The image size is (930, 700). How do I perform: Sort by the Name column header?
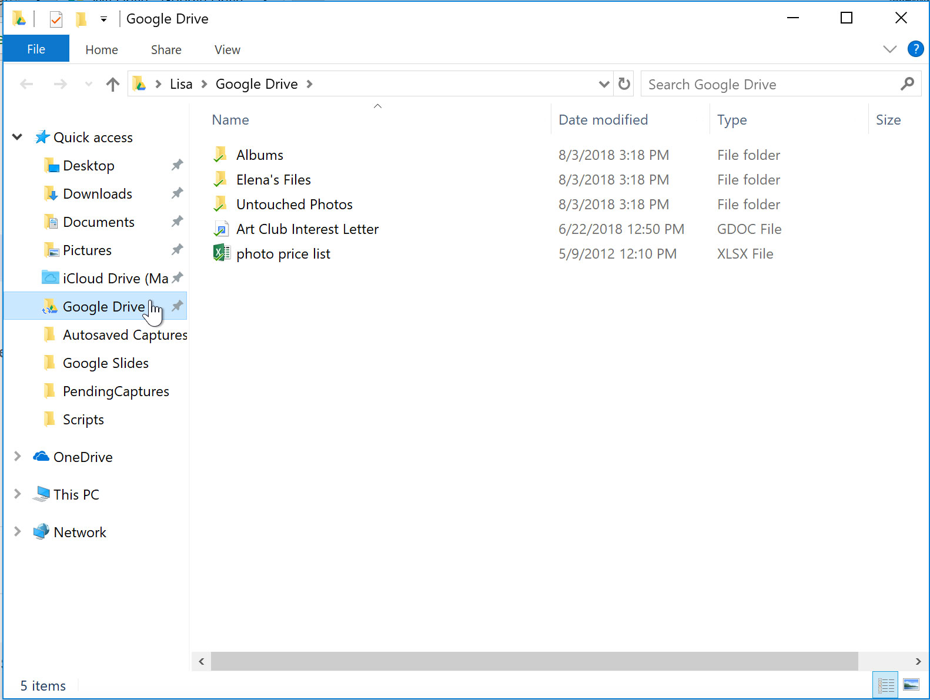point(230,120)
